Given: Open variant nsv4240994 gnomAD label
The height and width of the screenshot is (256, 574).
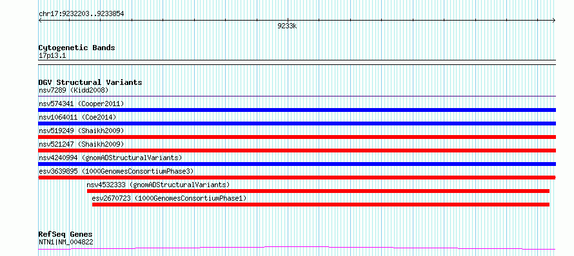Looking at the screenshot, I should (x=110, y=158).
